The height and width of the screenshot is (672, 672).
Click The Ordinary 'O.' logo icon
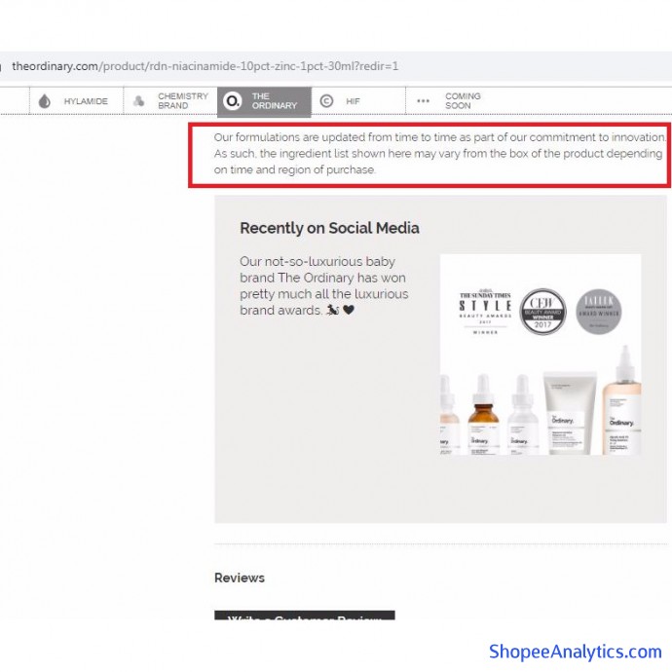point(233,101)
